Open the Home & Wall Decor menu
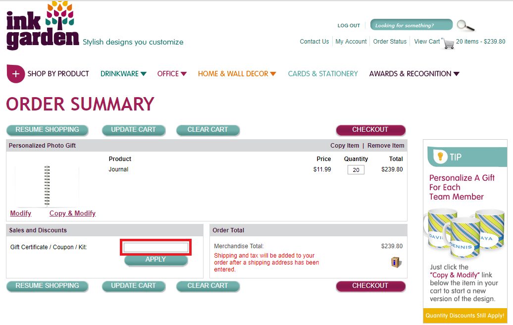This screenshot has width=513, height=325. pyautogui.click(x=233, y=74)
